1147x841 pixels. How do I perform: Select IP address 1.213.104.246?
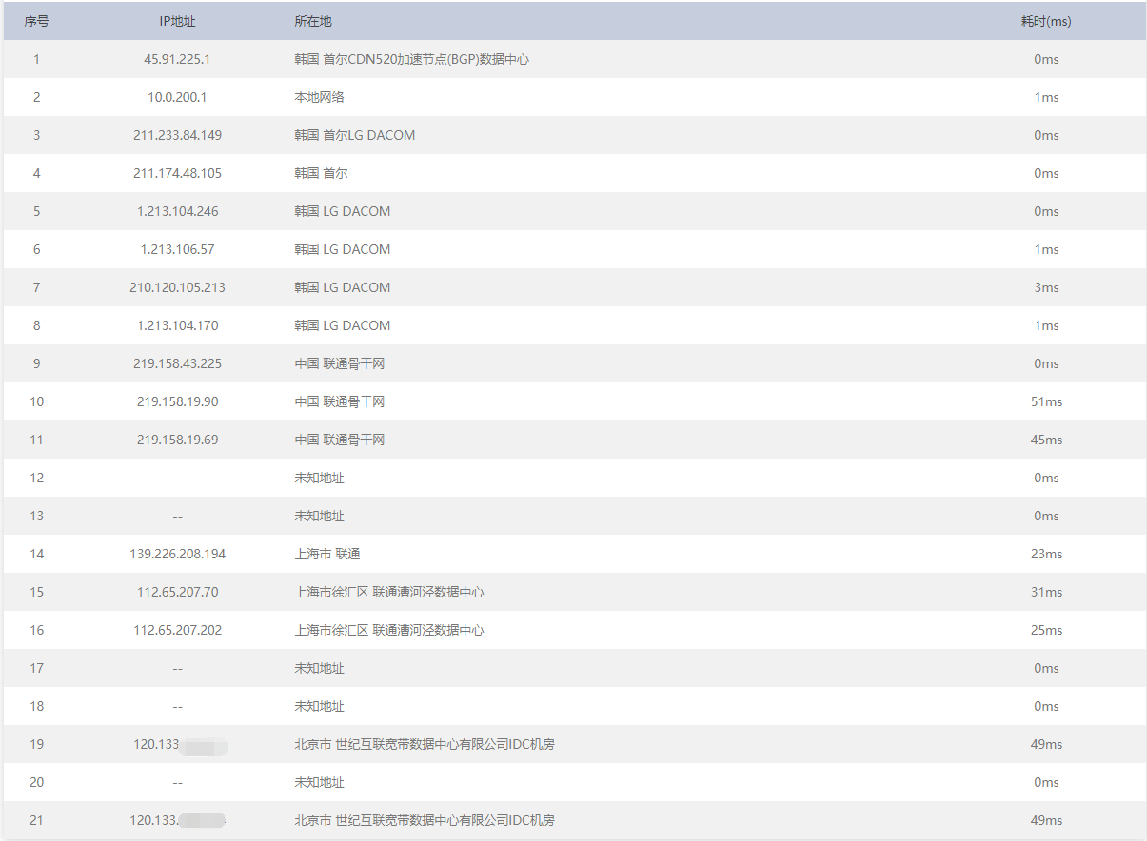[x=177, y=211]
